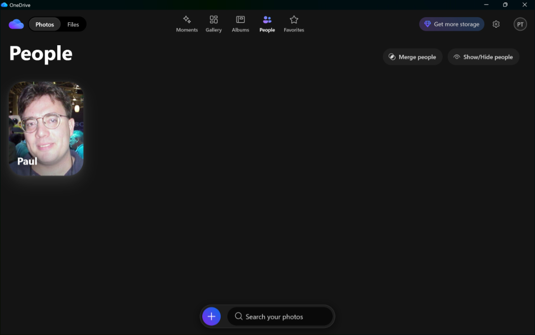Select the People navigation icon

pos(267,20)
